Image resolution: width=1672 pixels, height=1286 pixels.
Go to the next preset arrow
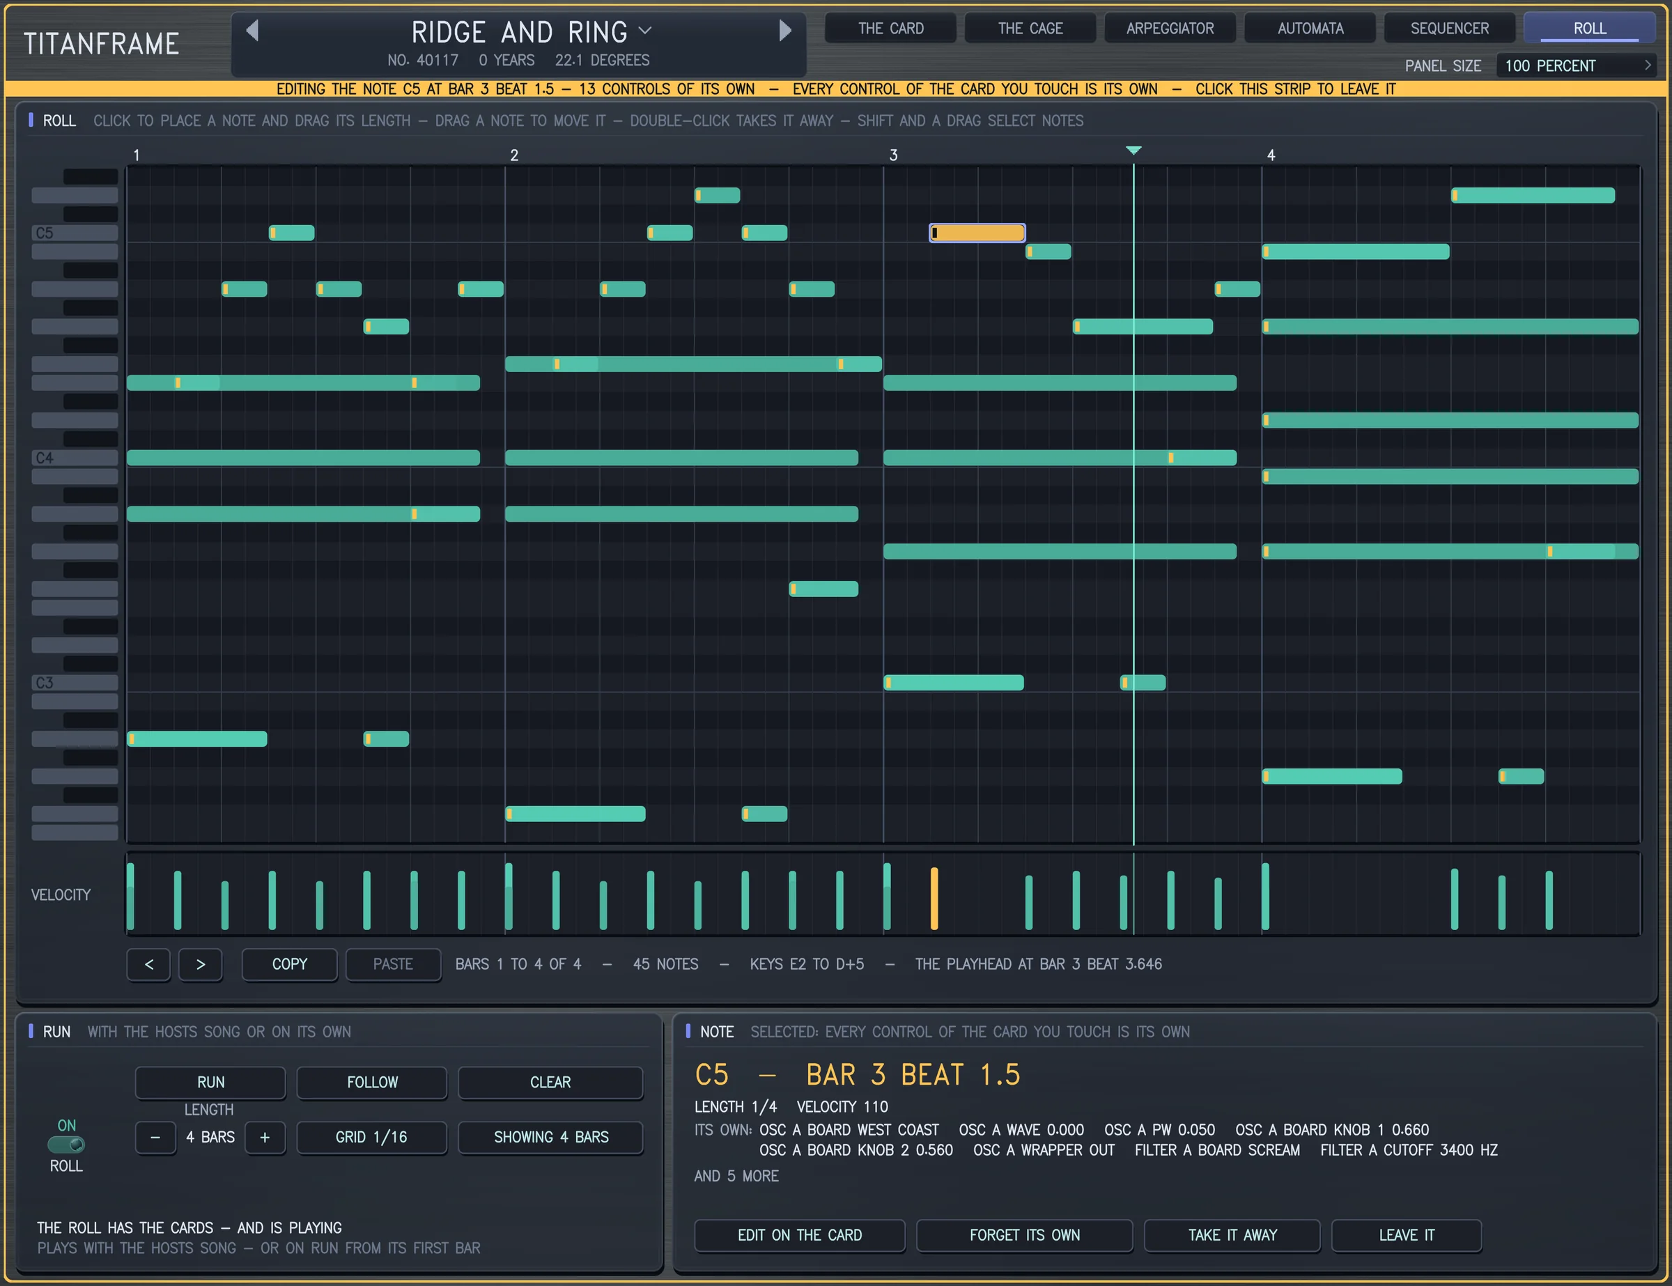point(784,31)
